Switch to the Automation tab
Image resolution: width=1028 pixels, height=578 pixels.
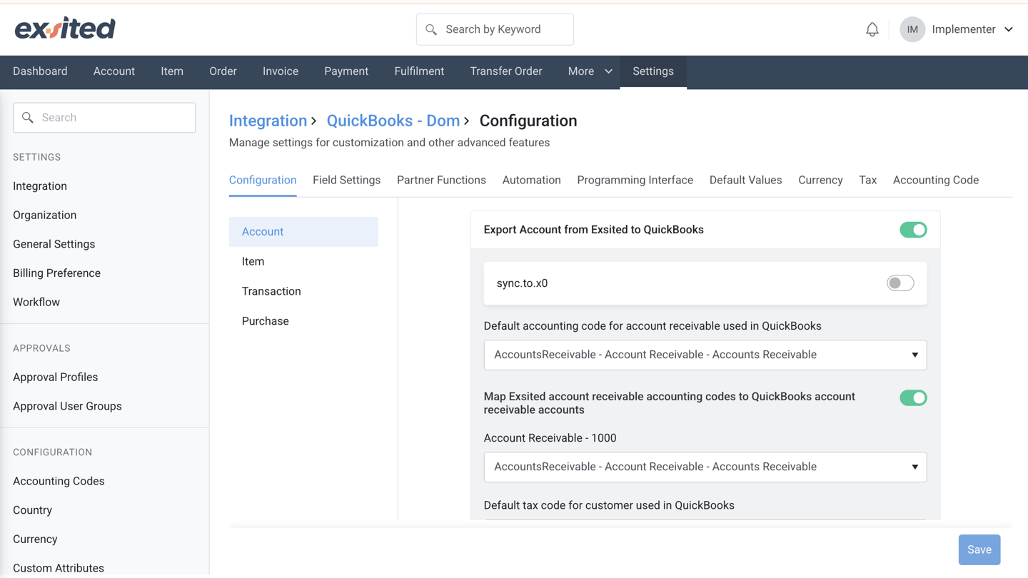click(x=531, y=180)
